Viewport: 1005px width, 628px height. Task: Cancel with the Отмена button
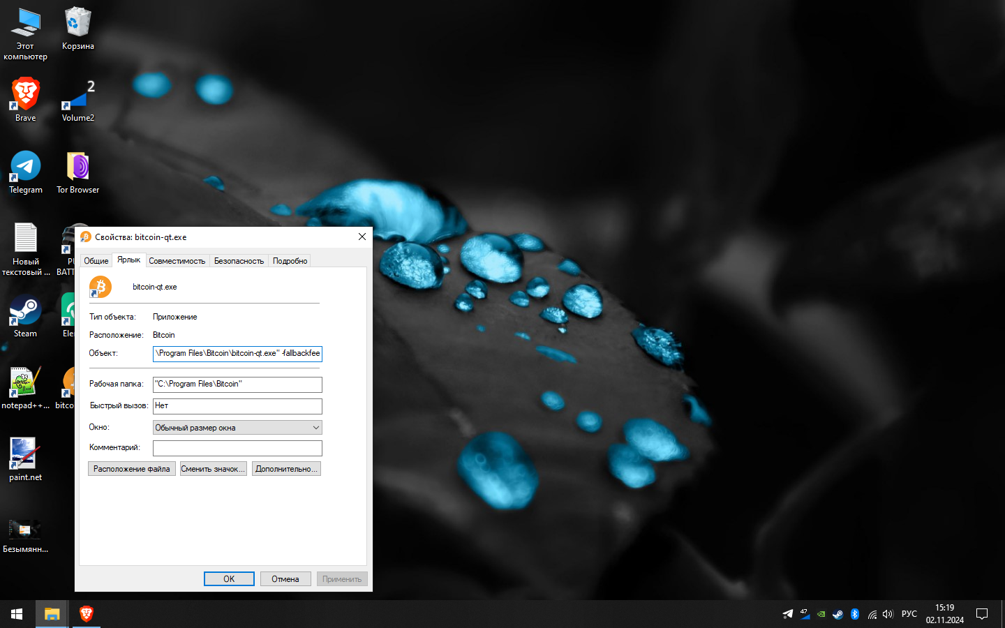click(x=285, y=579)
